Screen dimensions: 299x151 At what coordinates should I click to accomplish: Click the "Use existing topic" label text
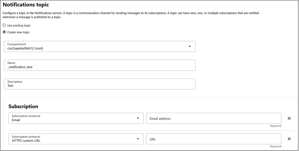pyautogui.click(x=19, y=25)
